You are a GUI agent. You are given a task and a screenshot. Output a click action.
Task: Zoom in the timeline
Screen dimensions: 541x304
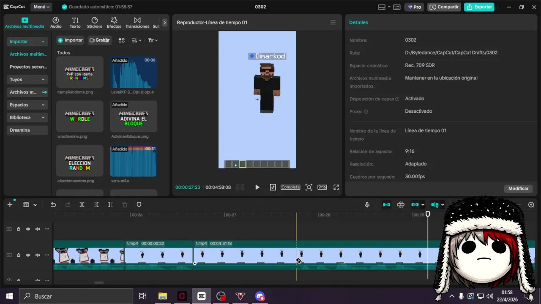coord(531,205)
